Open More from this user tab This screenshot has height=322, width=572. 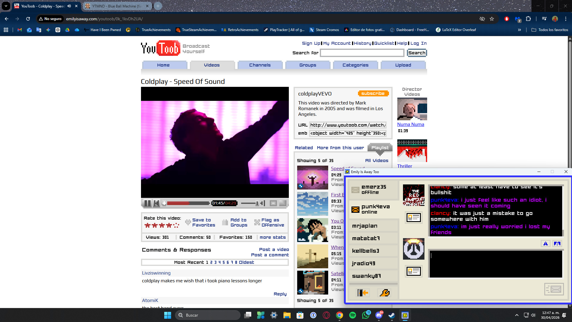tap(340, 148)
